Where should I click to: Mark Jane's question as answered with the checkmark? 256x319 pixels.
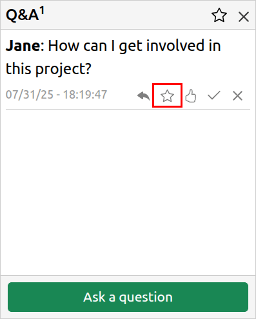coord(214,95)
